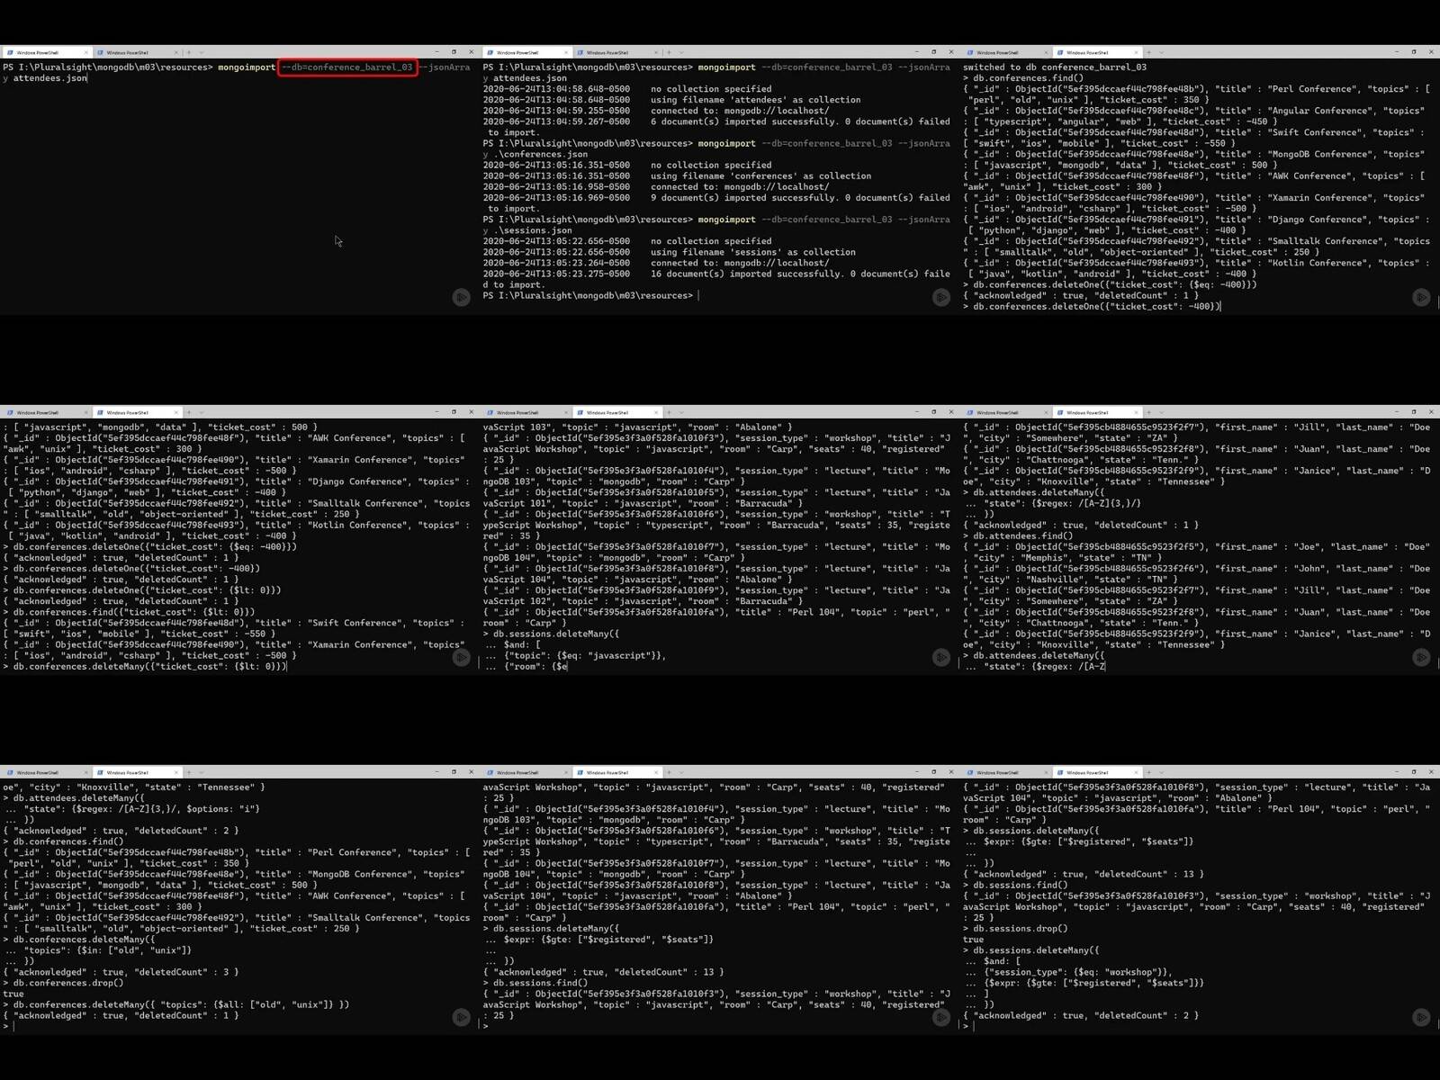The image size is (1440, 1080).
Task: Click play-circle icon beside '16 document(s) imported' output
Action: pyautogui.click(x=941, y=297)
